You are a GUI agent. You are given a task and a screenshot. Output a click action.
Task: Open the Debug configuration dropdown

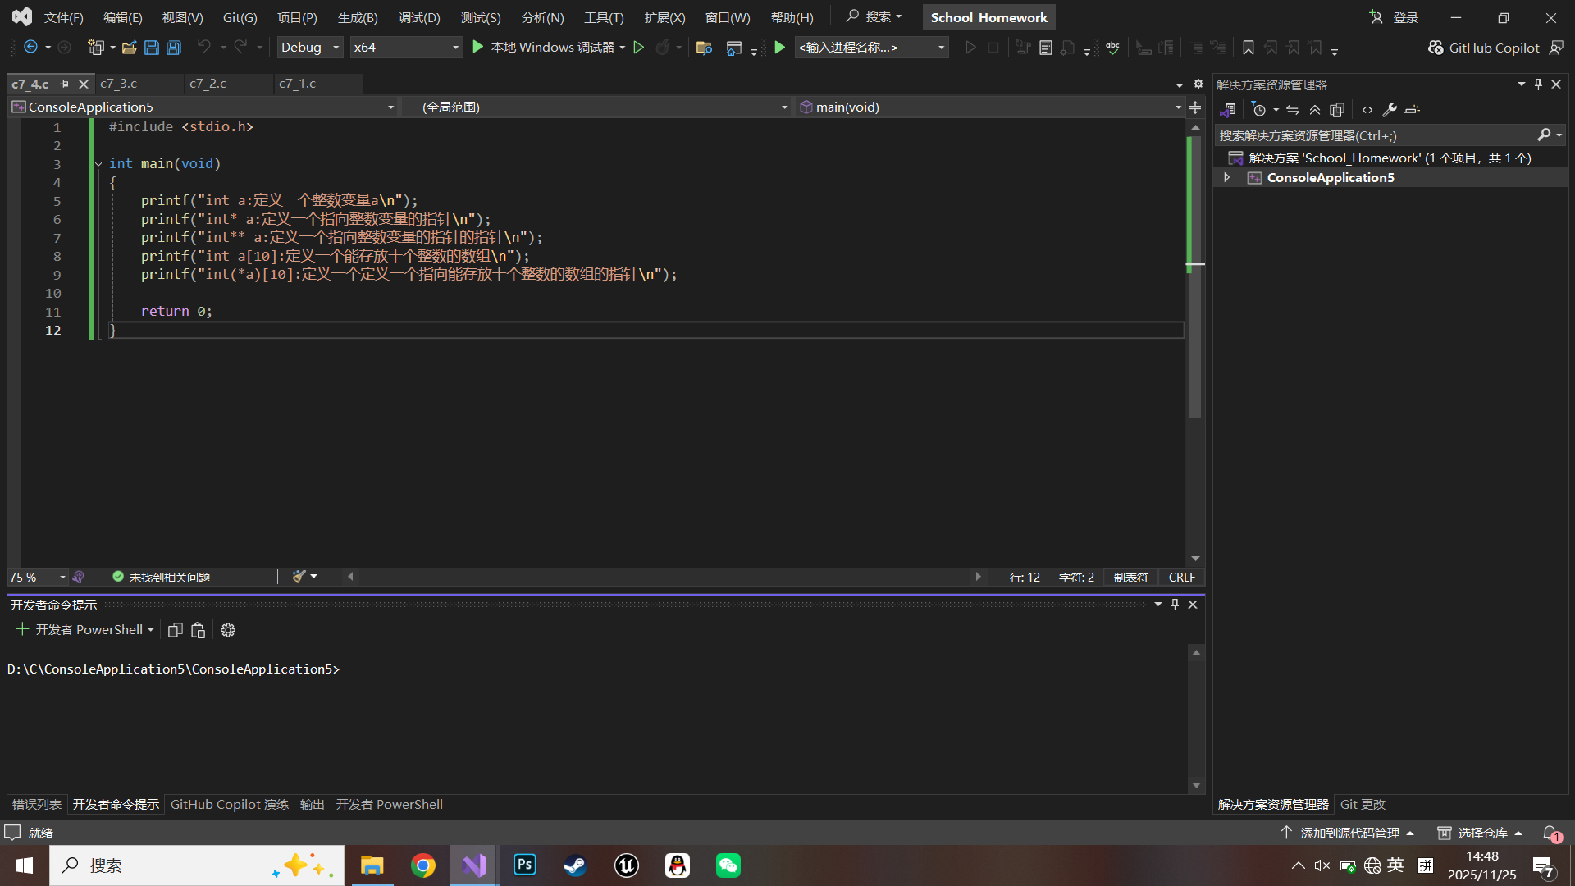pyautogui.click(x=310, y=48)
